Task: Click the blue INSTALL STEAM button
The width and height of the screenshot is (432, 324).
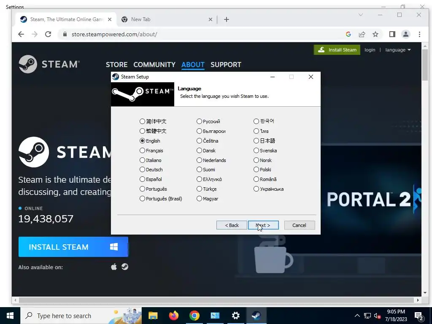Action: [73, 247]
